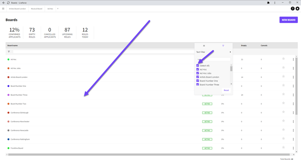Open the window's vertical dots menu
The image size is (301, 167).
pyautogui.click(x=274, y=3)
